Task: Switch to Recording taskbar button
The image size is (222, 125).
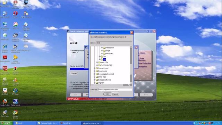Action: pyautogui.click(x=70, y=123)
